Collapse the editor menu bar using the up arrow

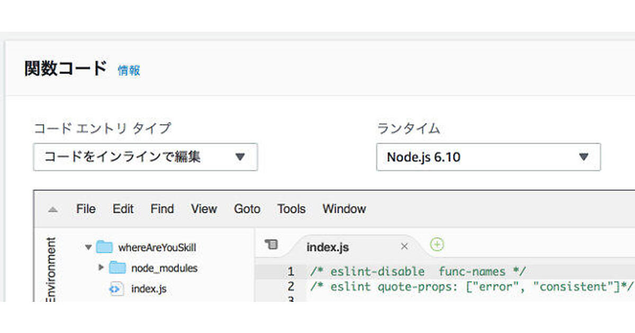(52, 209)
